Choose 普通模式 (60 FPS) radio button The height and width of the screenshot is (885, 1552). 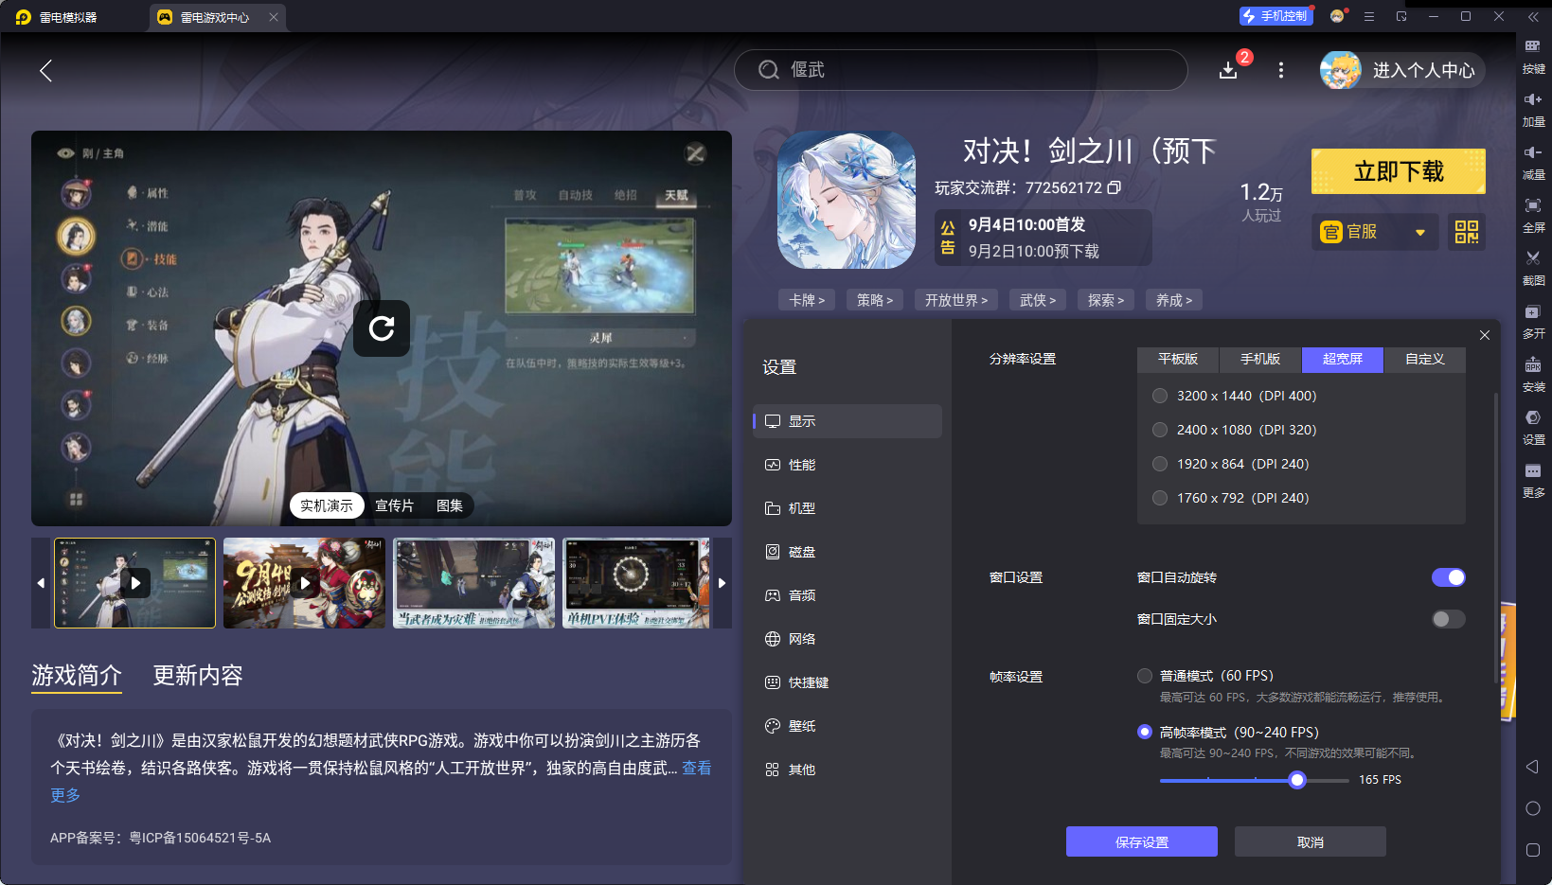[x=1145, y=676]
